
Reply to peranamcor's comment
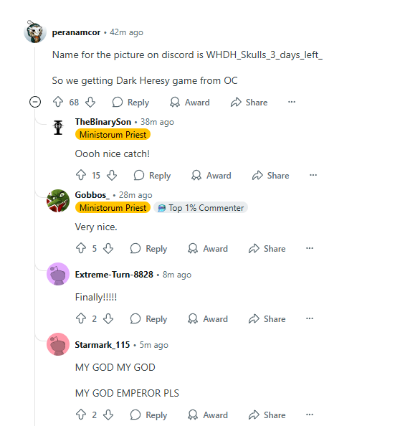pyautogui.click(x=130, y=102)
